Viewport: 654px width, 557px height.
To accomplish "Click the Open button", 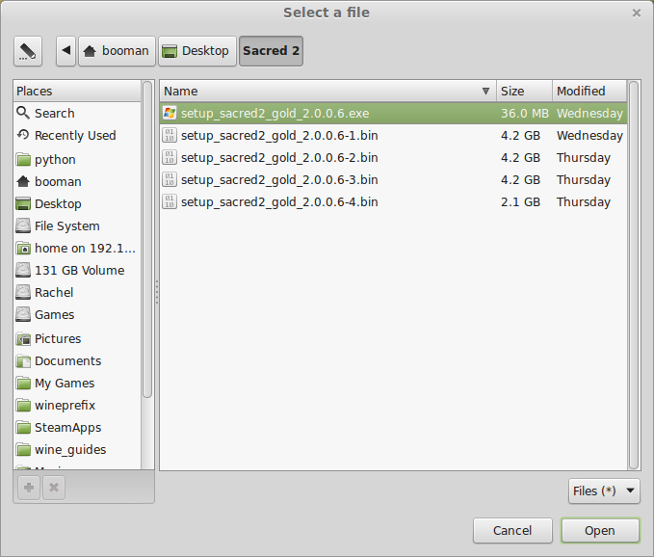I will click(600, 530).
